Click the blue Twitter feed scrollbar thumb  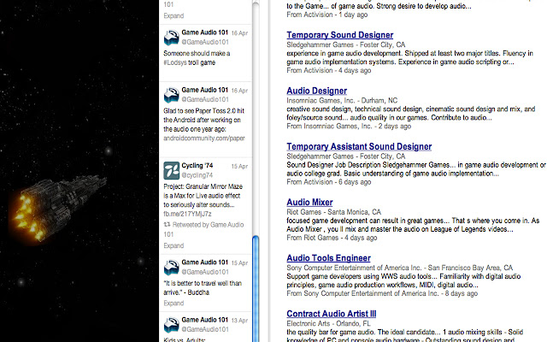point(256,289)
